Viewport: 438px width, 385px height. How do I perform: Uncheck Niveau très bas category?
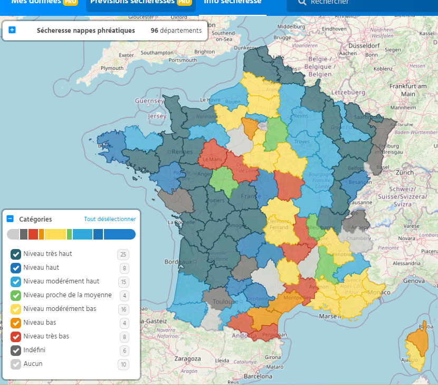tap(16, 336)
